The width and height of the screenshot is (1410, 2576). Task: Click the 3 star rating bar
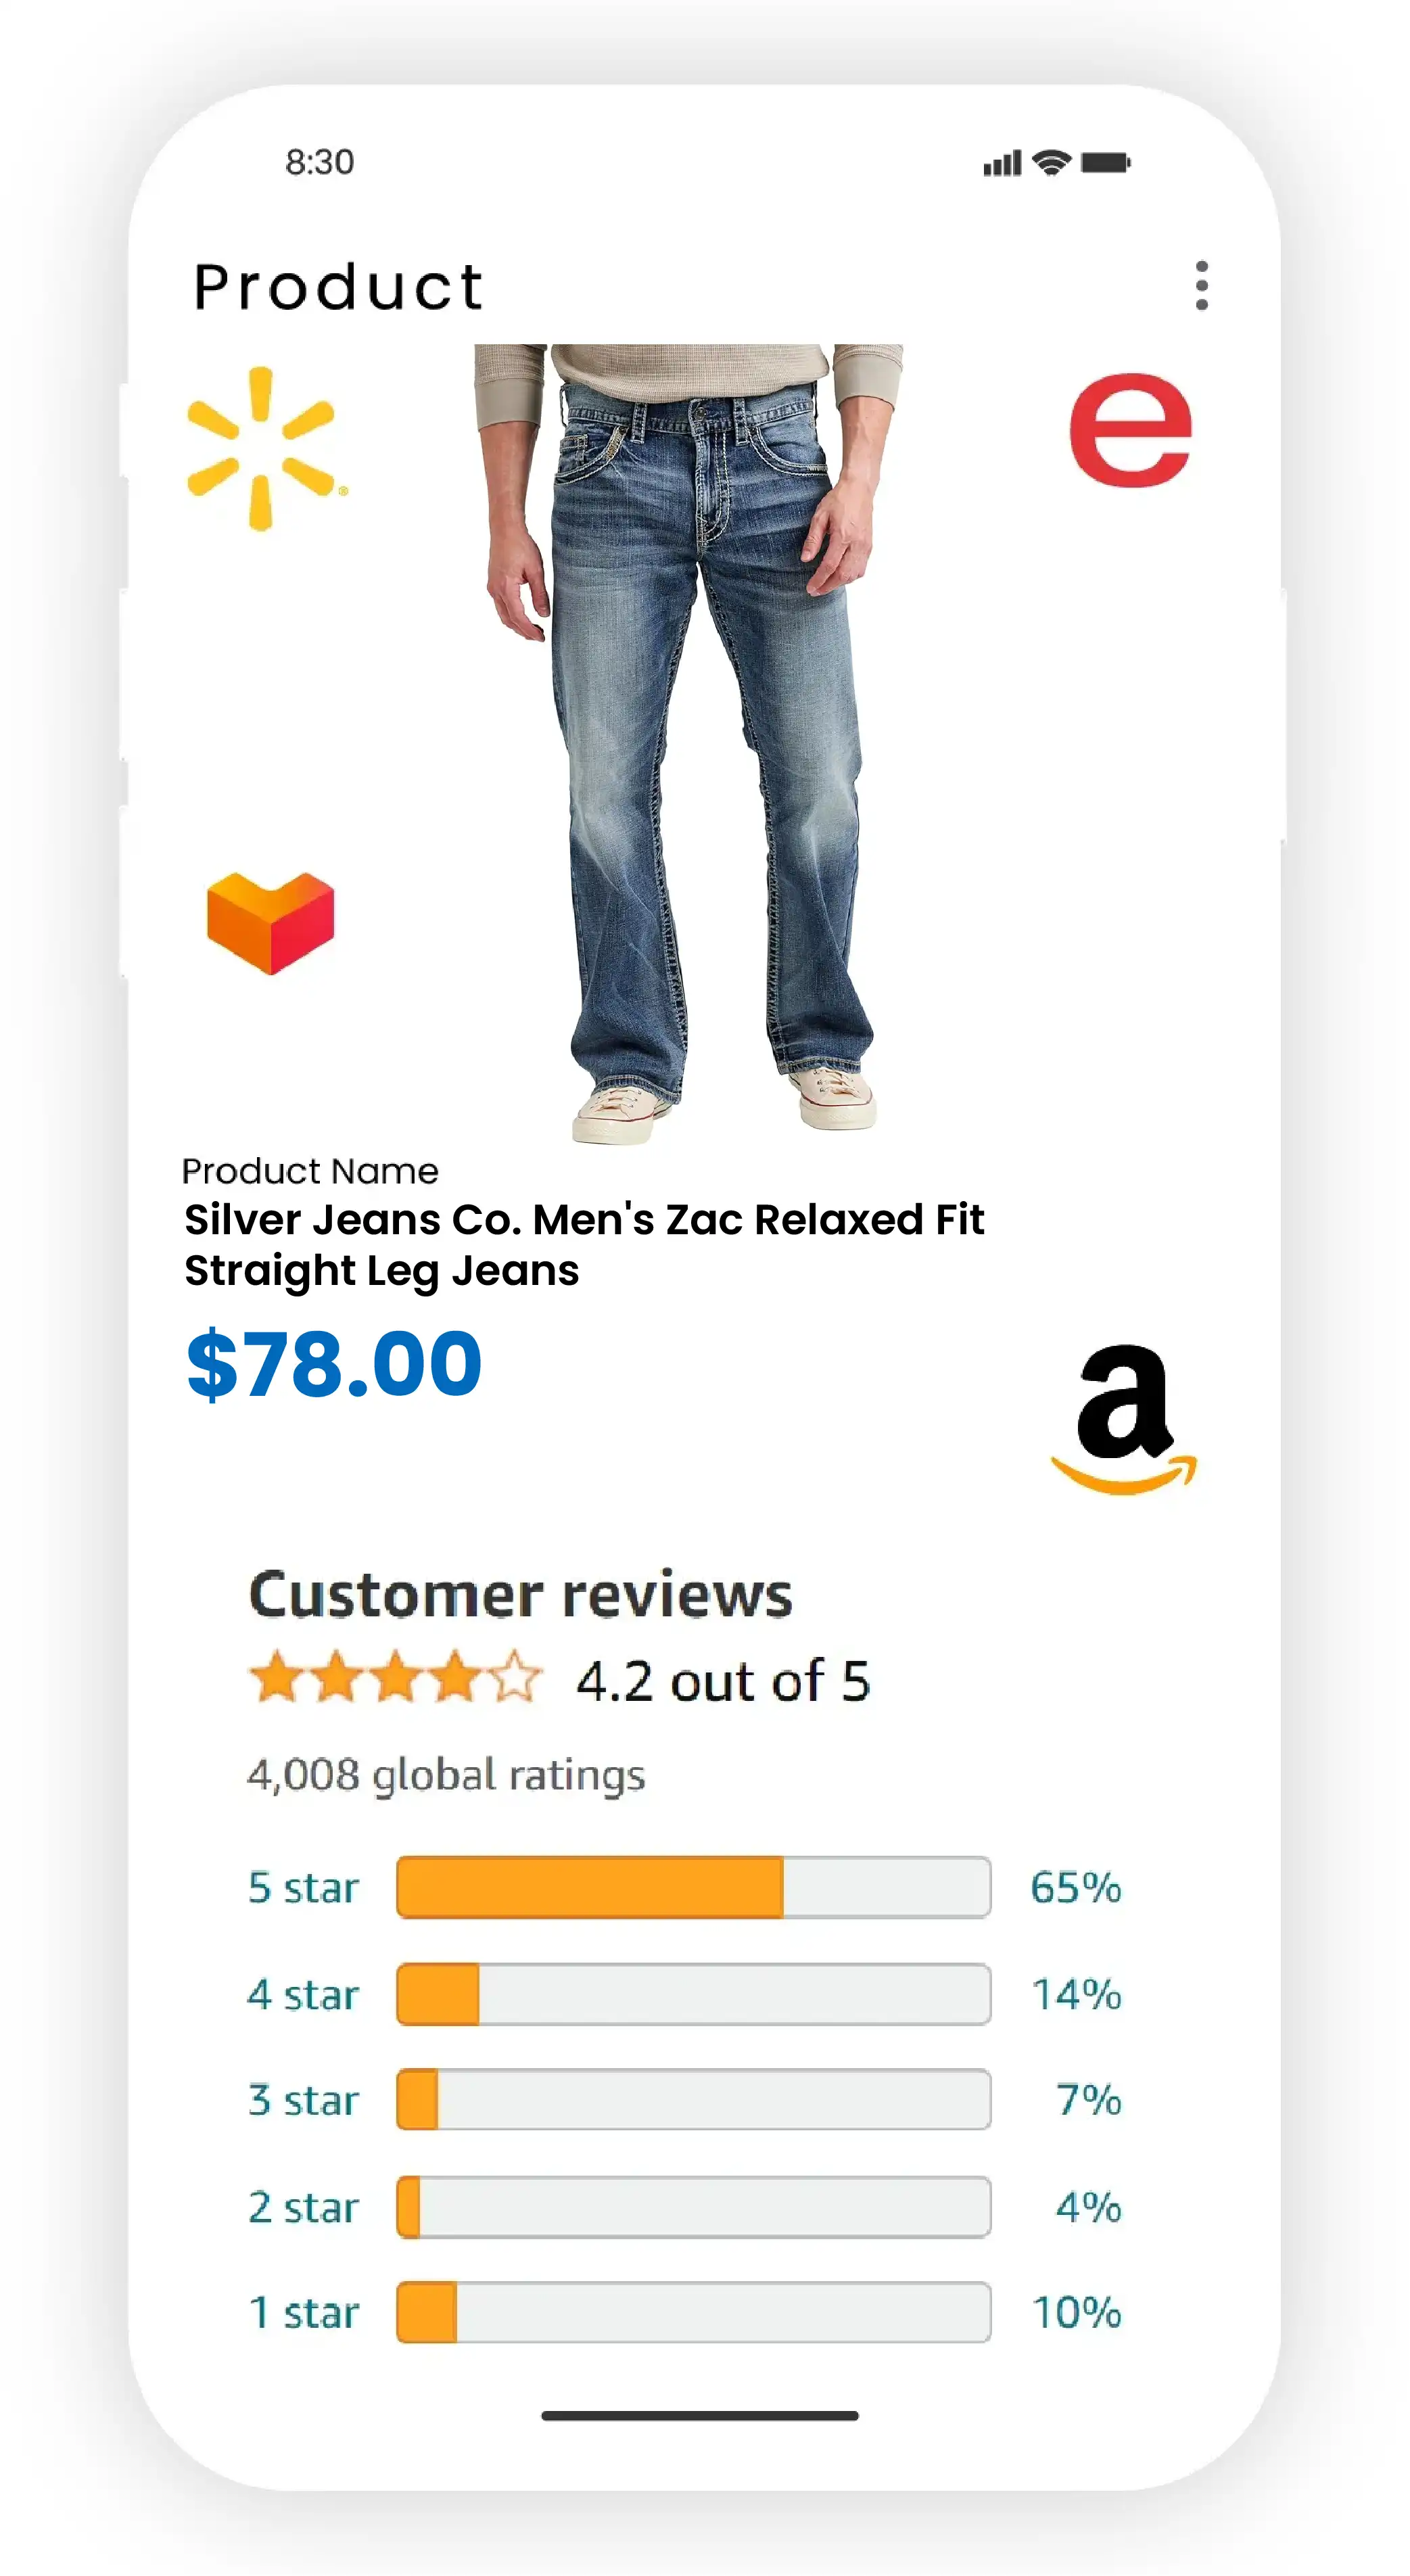(x=693, y=2099)
